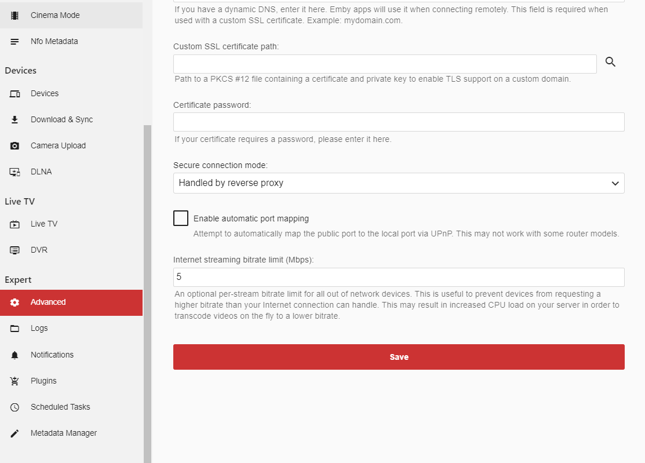Click Internet streaming bitrate limit field

(x=399, y=278)
